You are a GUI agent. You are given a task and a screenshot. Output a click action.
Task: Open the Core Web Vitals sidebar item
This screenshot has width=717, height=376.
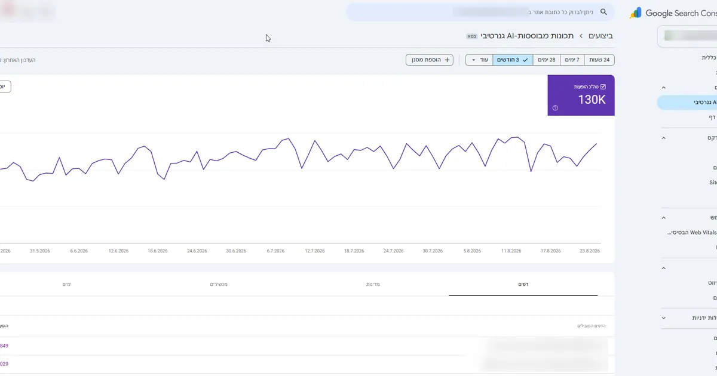click(691, 233)
